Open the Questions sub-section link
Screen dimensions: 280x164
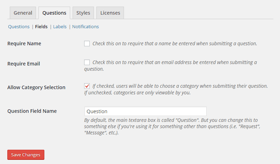19,26
